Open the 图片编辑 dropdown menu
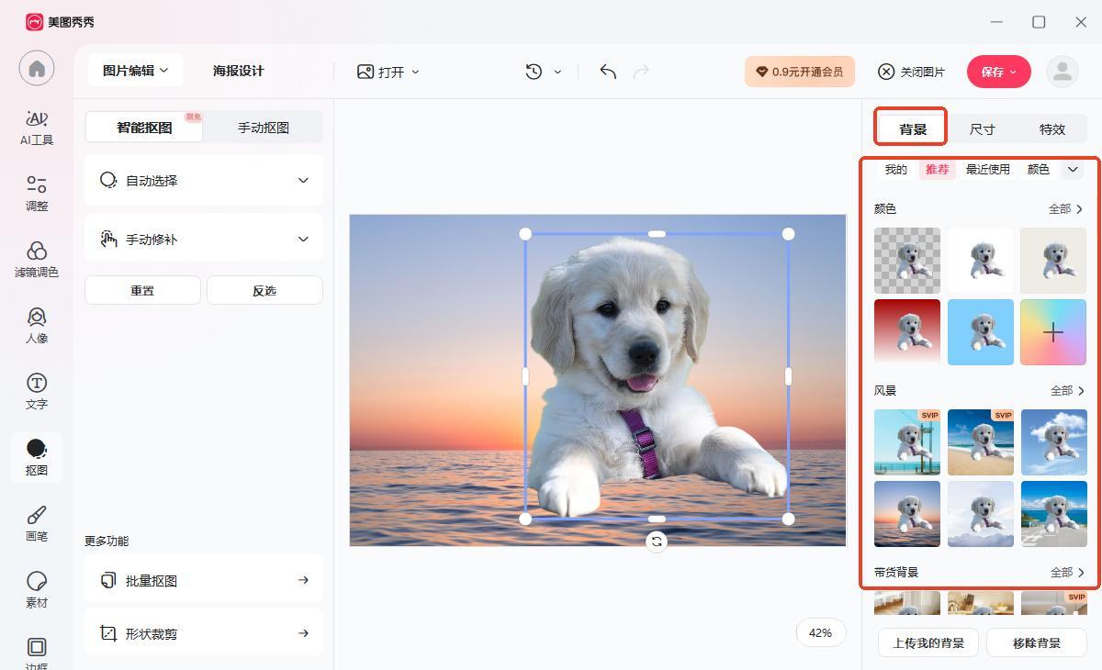This screenshot has height=670, width=1102. click(x=136, y=71)
